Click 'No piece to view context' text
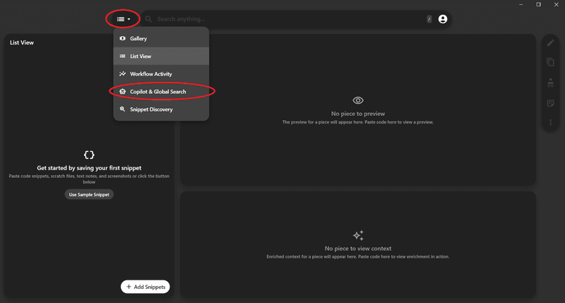The image size is (565, 303). [x=358, y=249]
